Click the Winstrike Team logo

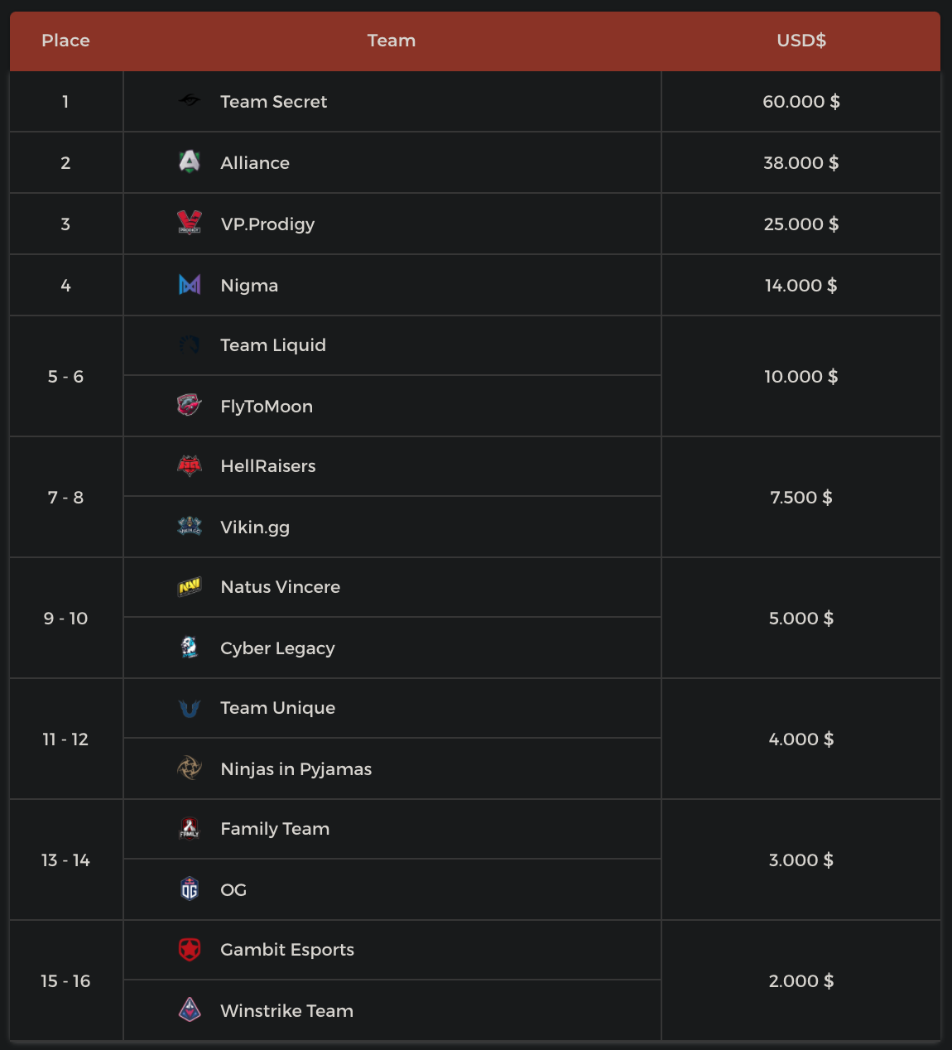click(x=190, y=1010)
